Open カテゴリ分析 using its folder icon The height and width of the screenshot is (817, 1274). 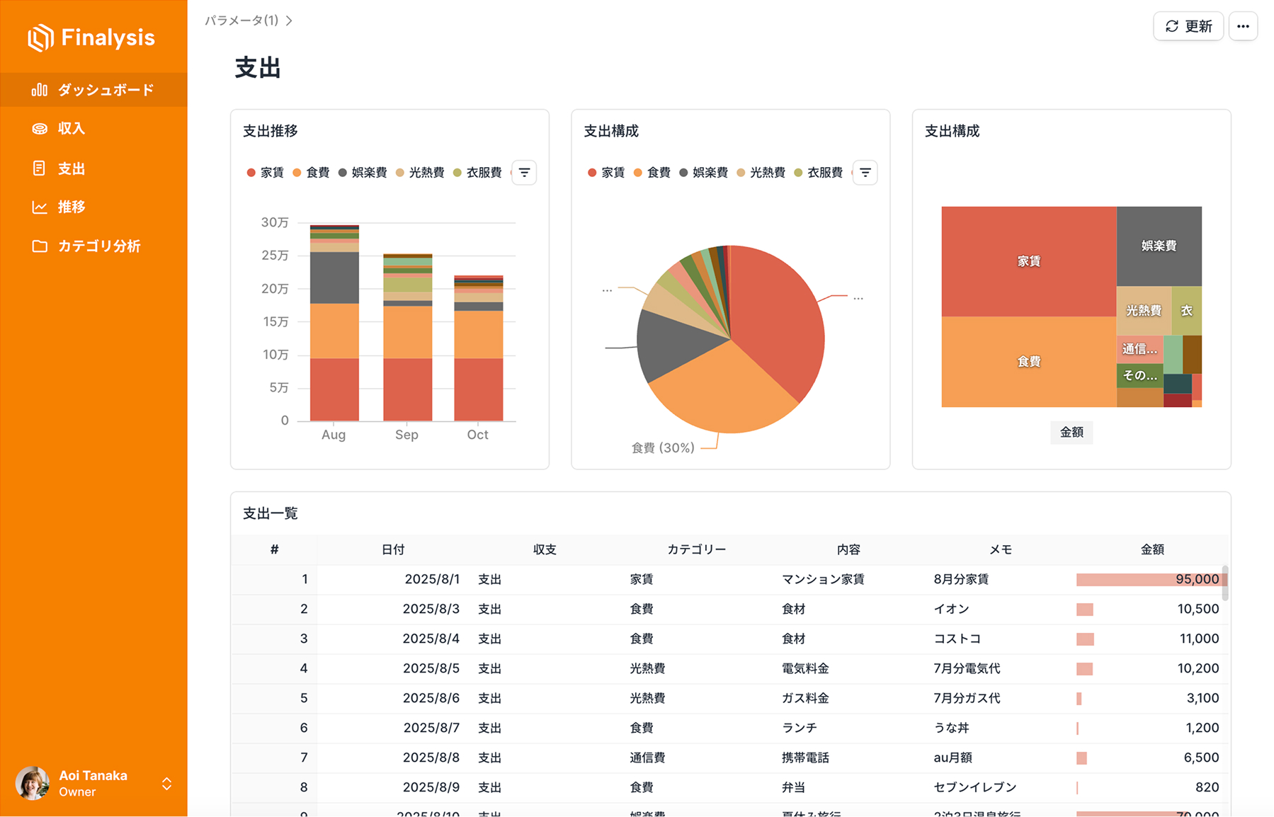[x=40, y=246]
